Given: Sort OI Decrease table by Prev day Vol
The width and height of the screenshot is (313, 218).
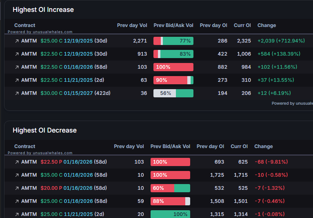Looking at the screenshot, I should coord(129,146).
